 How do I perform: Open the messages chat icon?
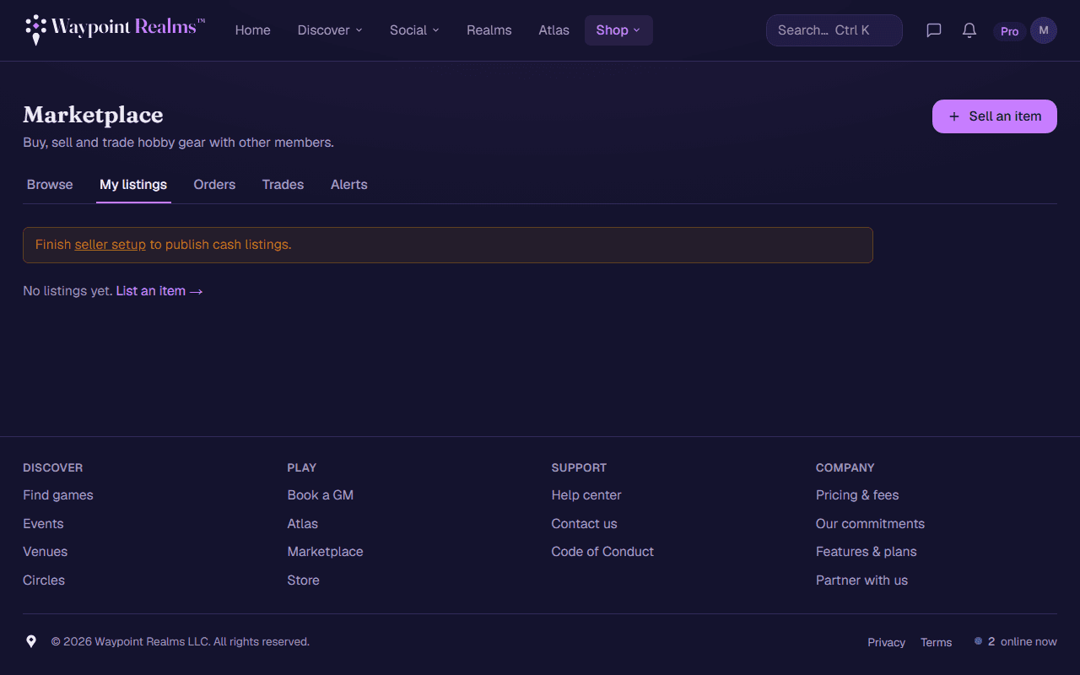pyautogui.click(x=934, y=30)
